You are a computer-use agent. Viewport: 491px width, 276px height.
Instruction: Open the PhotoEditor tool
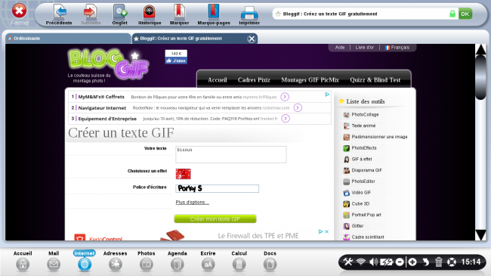click(359, 181)
